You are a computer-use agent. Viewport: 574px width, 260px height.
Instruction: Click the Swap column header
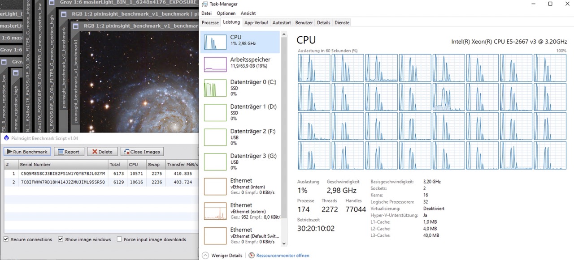pyautogui.click(x=155, y=164)
